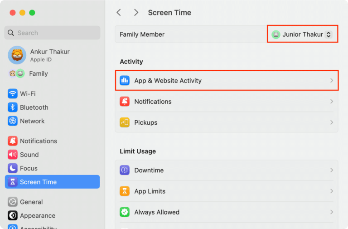This screenshot has width=348, height=229.
Task: Click the Notifications label under Activity
Action: coord(153,102)
